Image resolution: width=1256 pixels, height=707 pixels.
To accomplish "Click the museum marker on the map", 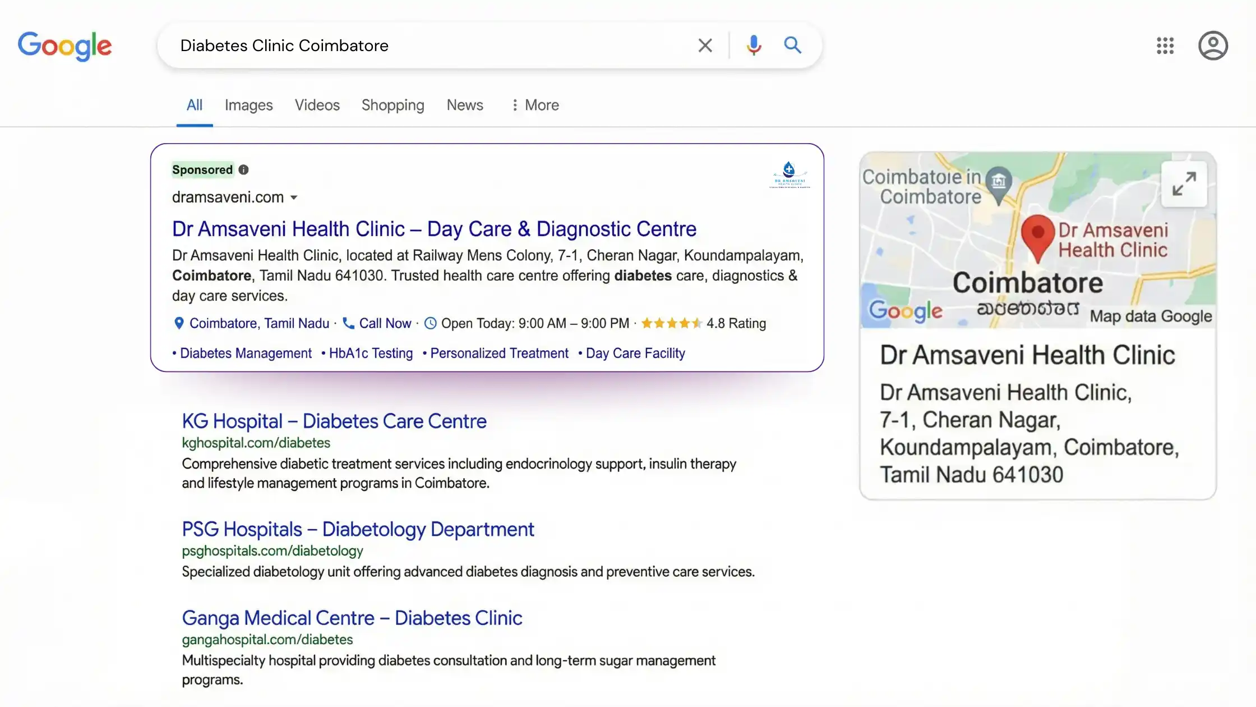I will coord(999,181).
